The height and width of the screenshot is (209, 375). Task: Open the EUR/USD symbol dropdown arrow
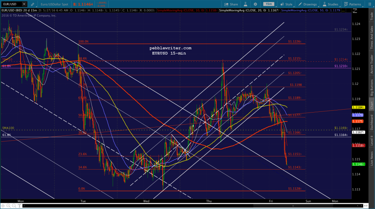24,4
